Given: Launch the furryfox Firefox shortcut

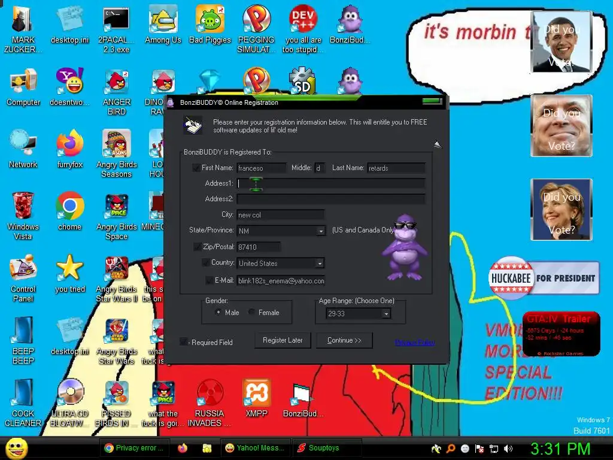Looking at the screenshot, I should (x=69, y=150).
